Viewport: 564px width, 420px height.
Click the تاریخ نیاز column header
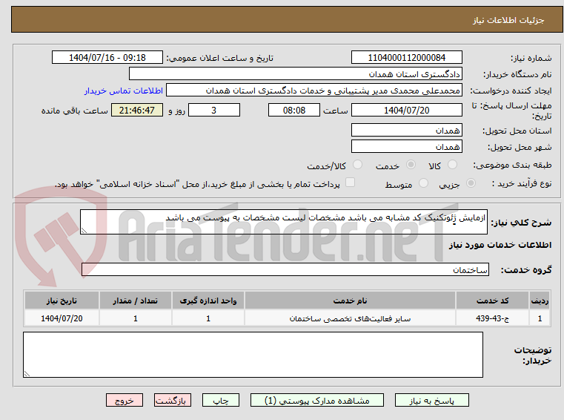[62, 301]
